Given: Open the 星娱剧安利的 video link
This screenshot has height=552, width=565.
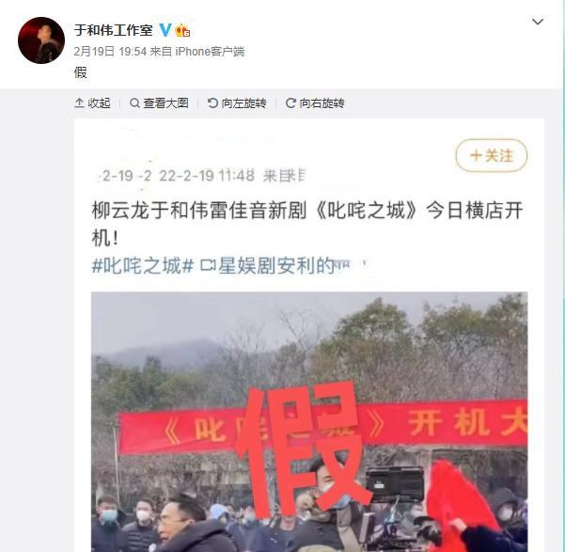Looking at the screenshot, I should click(275, 266).
